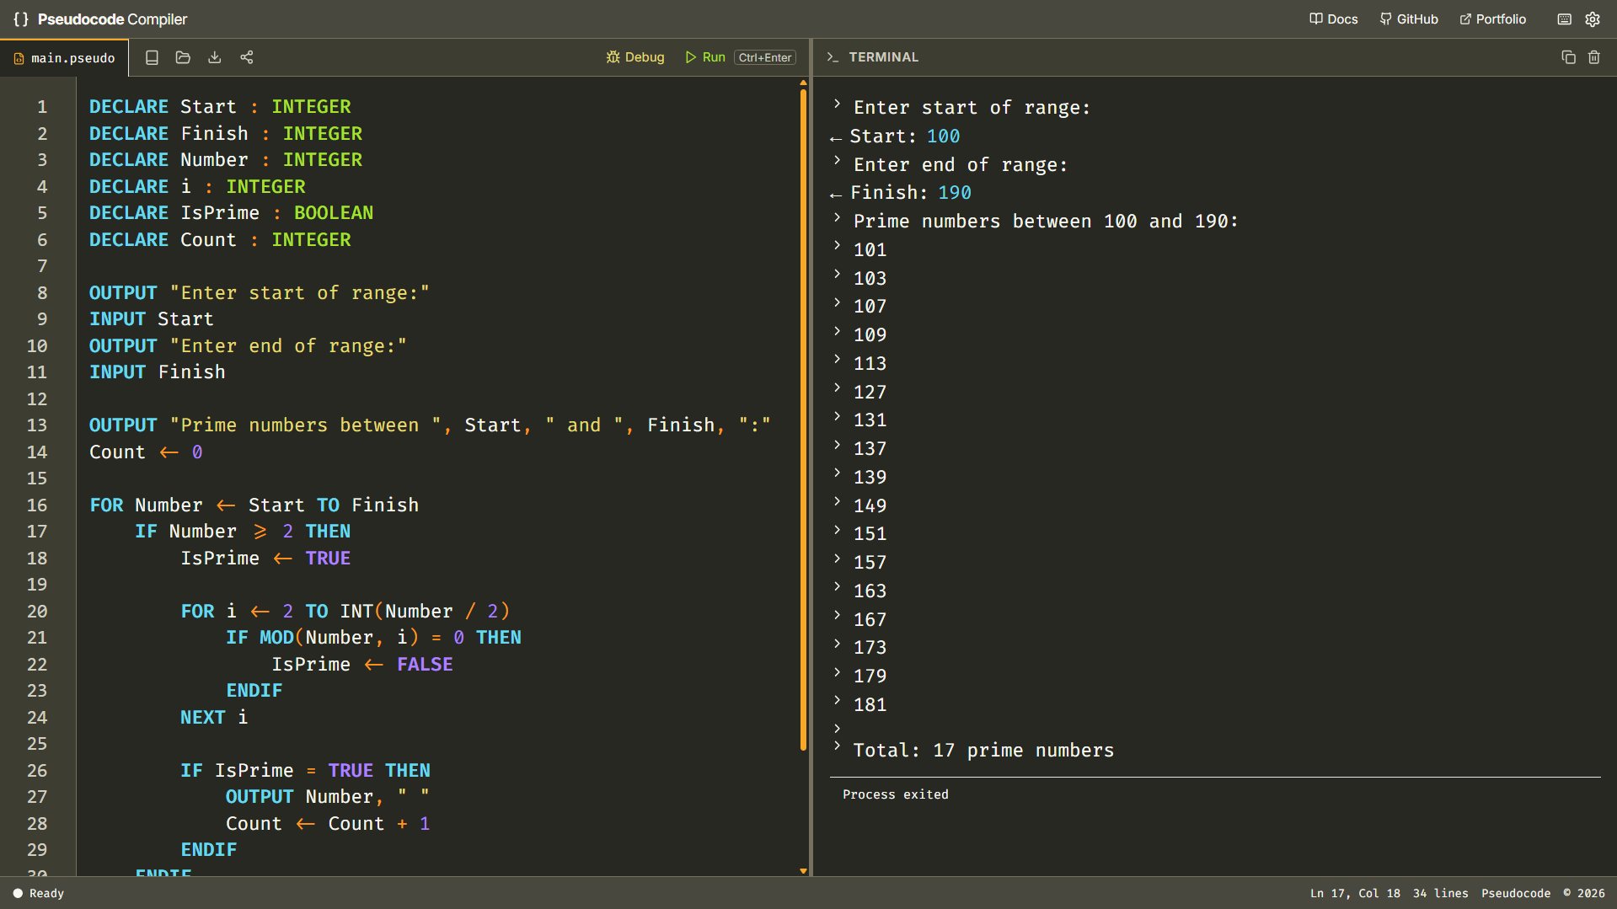Click the editor vertical scrollbar thumb
The width and height of the screenshot is (1617, 909).
(x=803, y=419)
